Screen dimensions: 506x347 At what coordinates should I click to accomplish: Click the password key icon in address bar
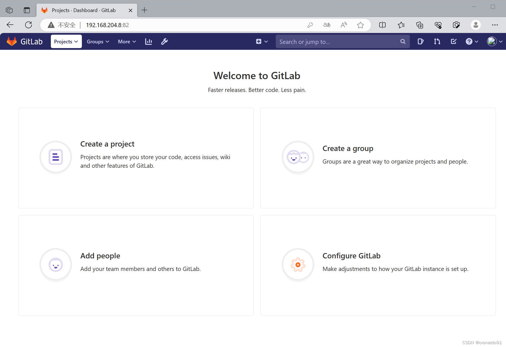tap(310, 25)
